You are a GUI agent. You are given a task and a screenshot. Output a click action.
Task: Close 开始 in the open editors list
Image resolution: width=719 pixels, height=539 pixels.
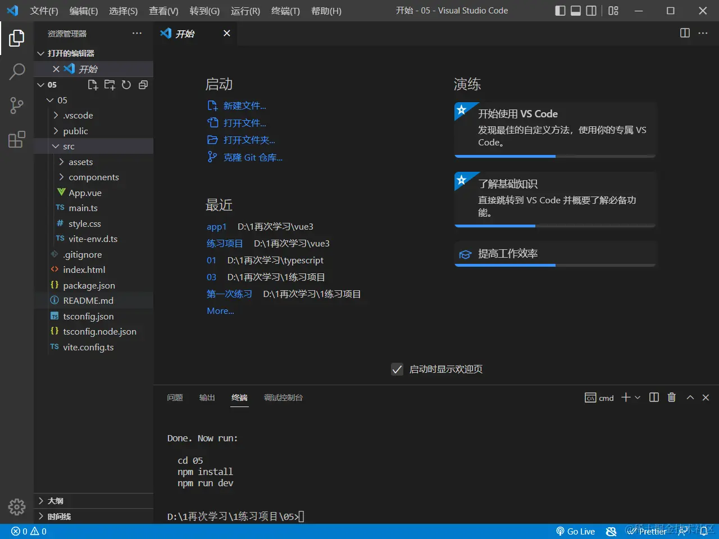[56, 69]
